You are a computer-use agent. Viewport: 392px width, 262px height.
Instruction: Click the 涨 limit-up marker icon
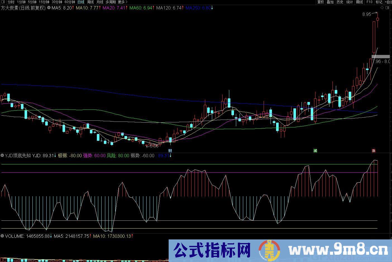(x=374, y=151)
